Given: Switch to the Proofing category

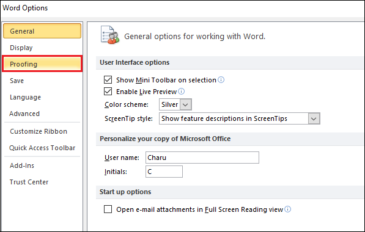Looking at the screenshot, I should click(42, 64).
